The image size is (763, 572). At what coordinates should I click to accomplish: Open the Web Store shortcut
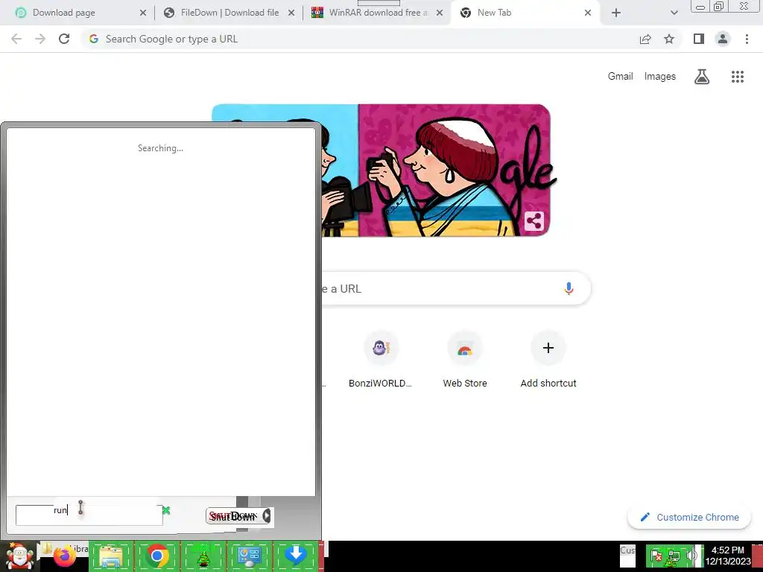[x=465, y=360]
